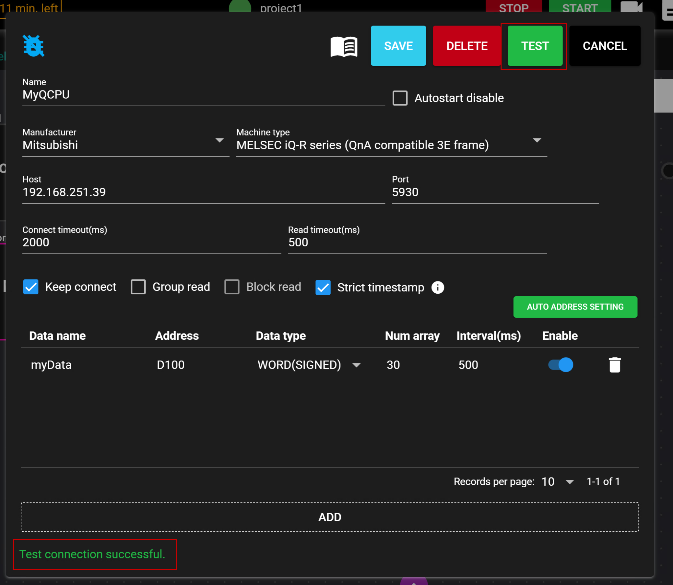Toggle the Keep connect checkbox
Image resolution: width=673 pixels, height=585 pixels.
(x=31, y=287)
